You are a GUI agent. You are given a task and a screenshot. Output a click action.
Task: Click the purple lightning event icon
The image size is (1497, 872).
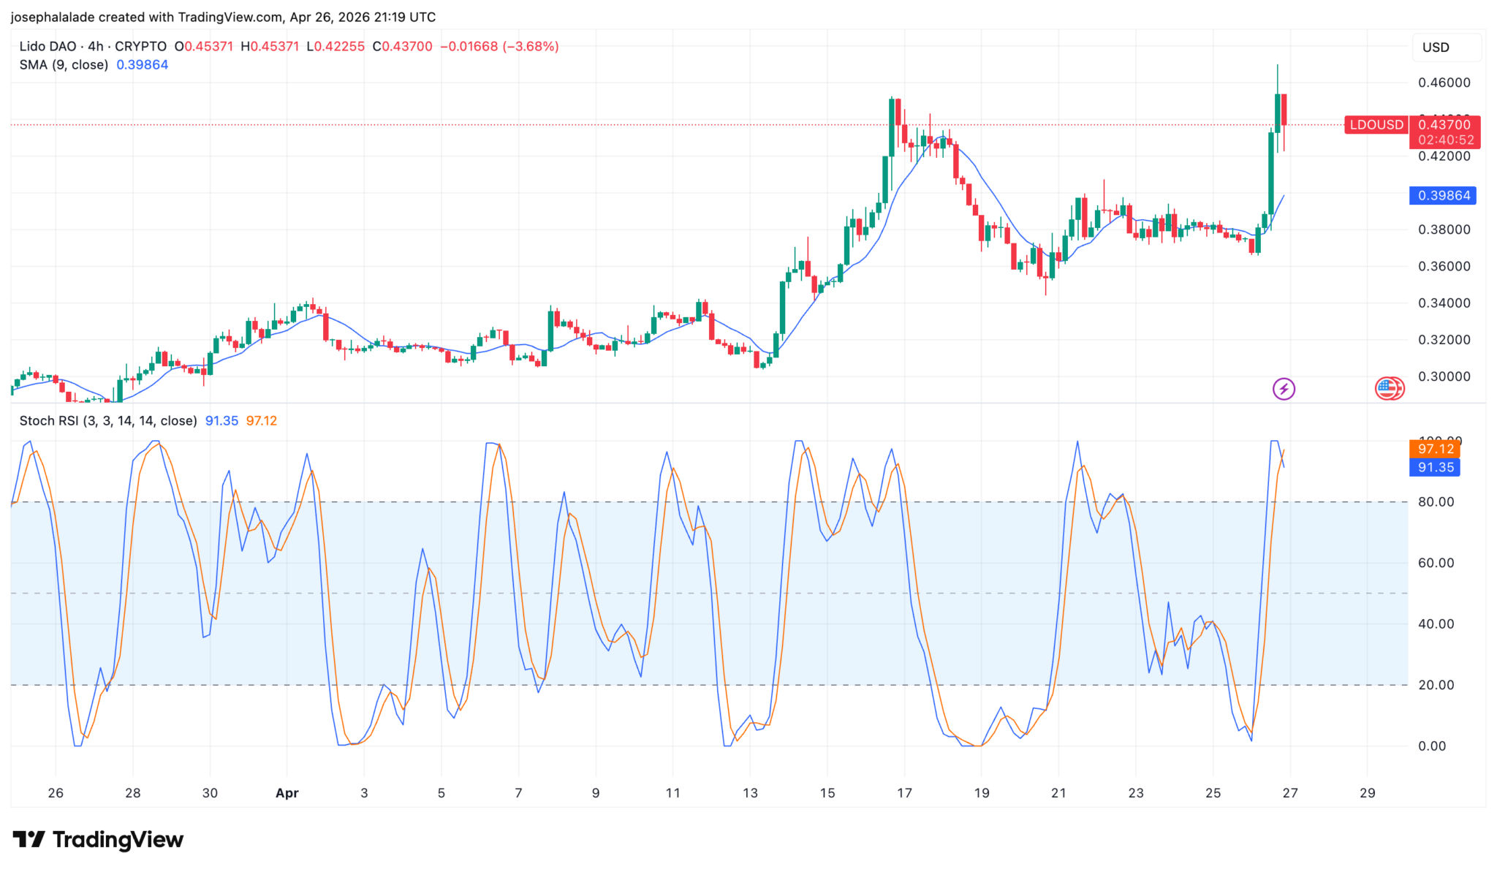[1284, 389]
